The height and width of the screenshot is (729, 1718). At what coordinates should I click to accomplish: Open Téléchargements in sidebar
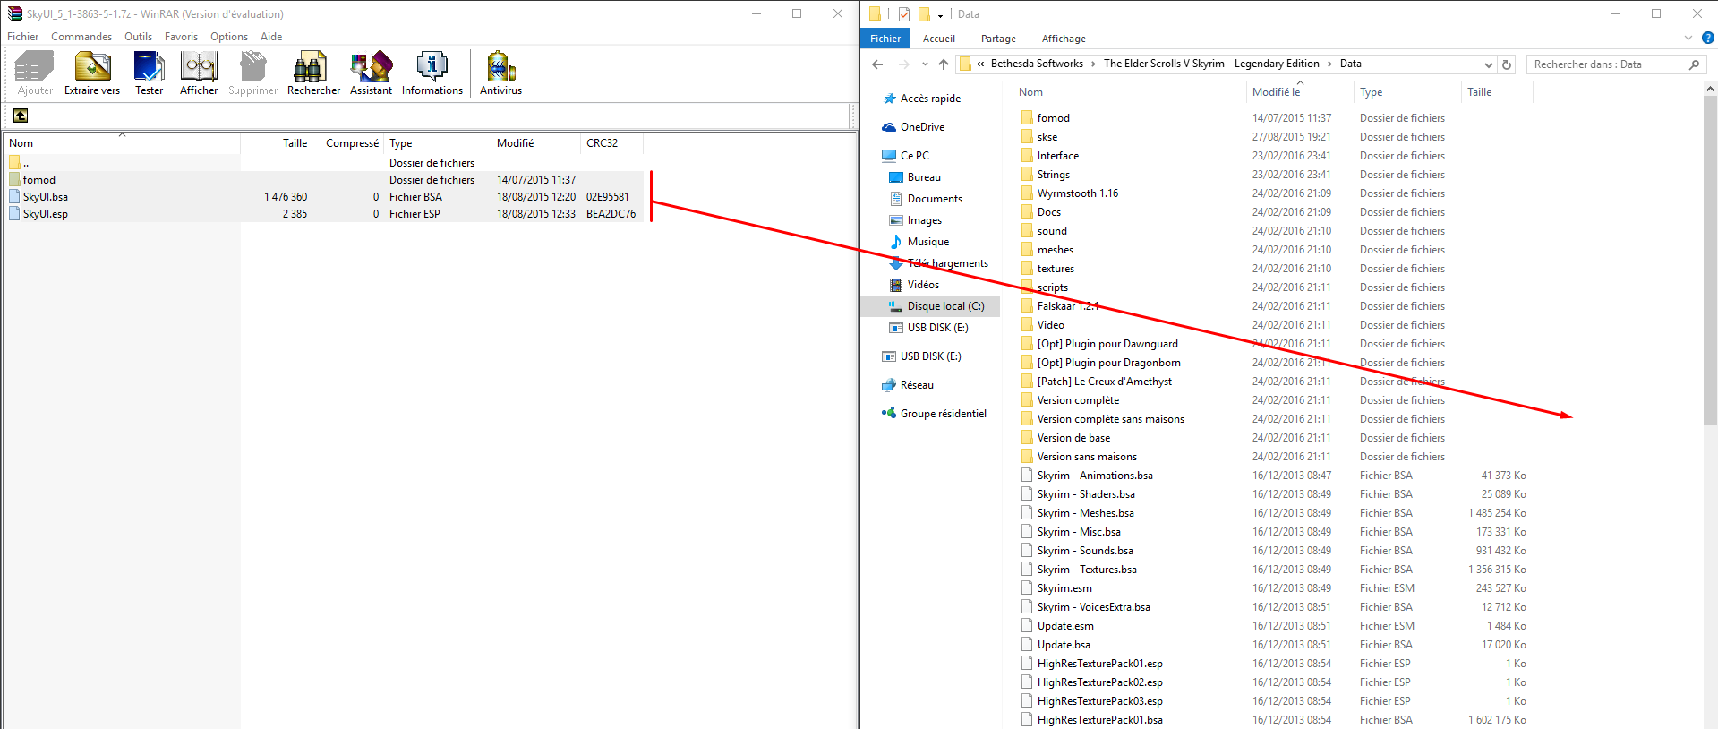pyautogui.click(x=939, y=263)
